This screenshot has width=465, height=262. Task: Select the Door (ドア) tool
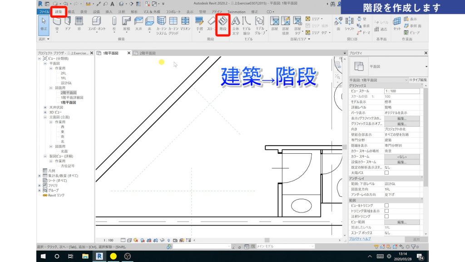tap(69, 21)
